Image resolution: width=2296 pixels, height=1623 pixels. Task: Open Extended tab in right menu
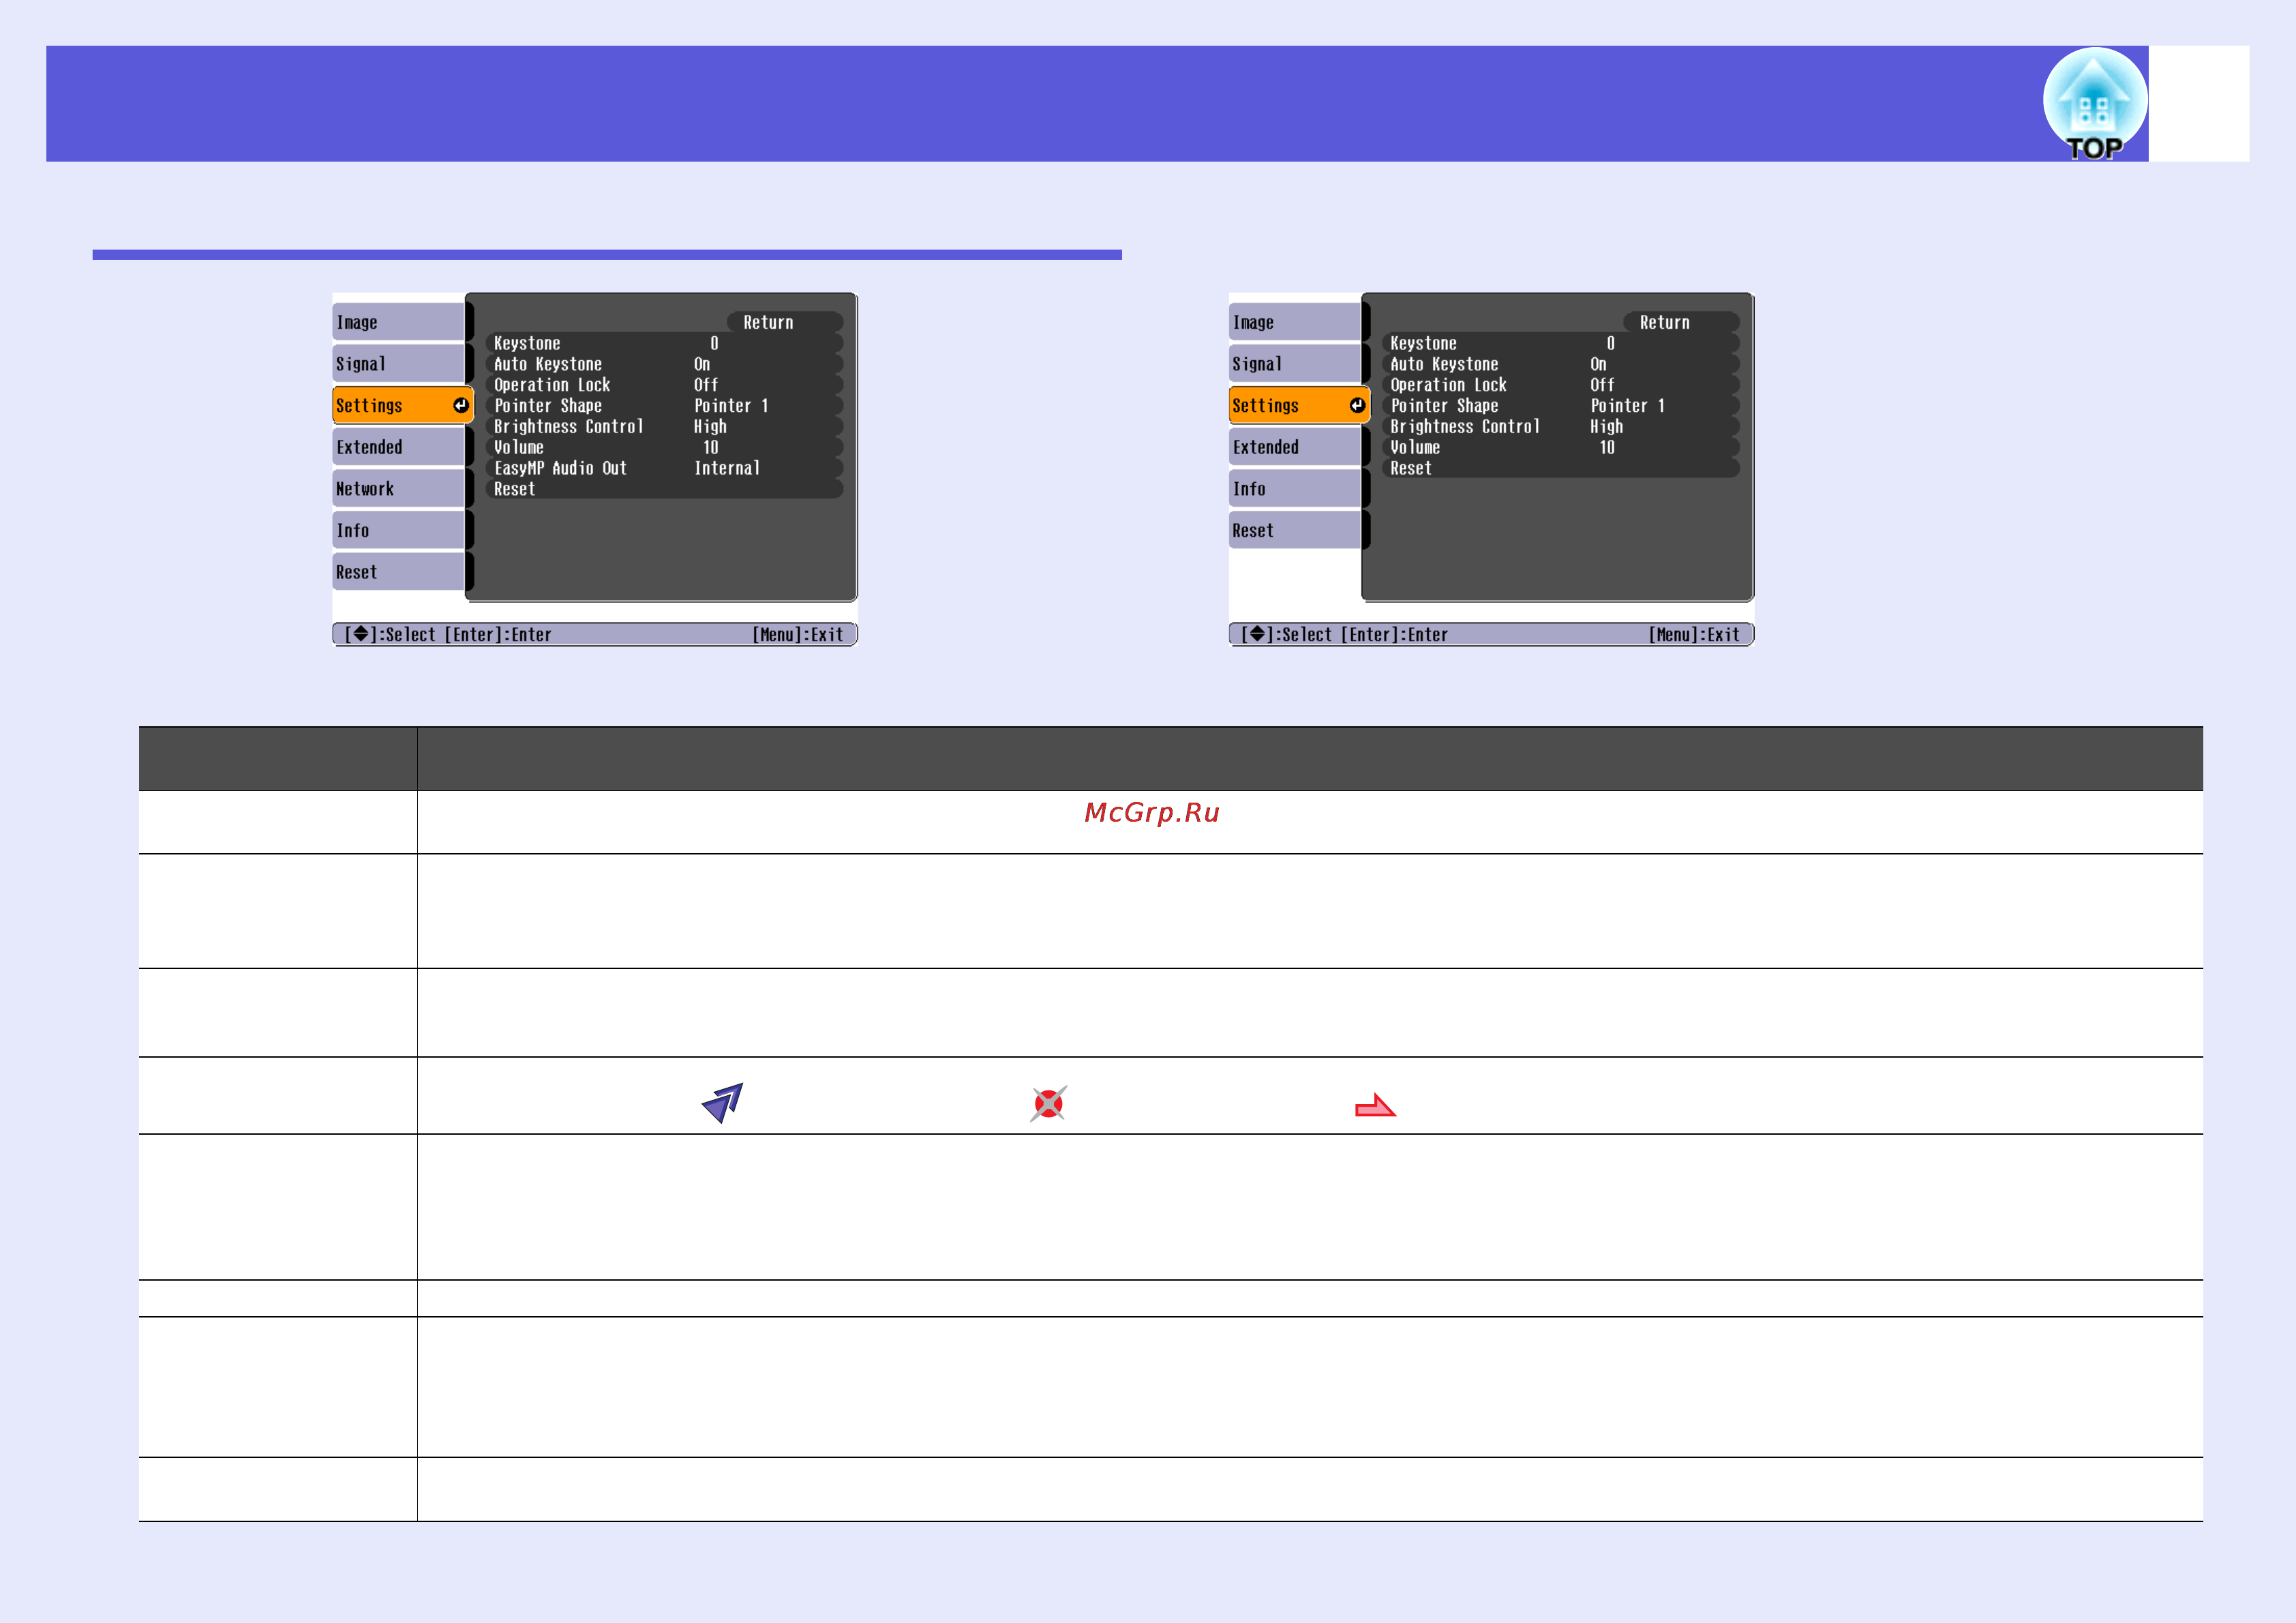click(x=1295, y=447)
